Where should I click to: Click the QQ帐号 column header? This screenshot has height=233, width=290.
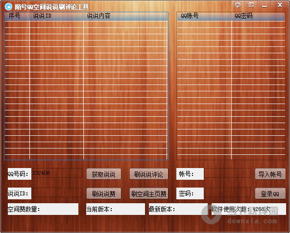(204, 16)
